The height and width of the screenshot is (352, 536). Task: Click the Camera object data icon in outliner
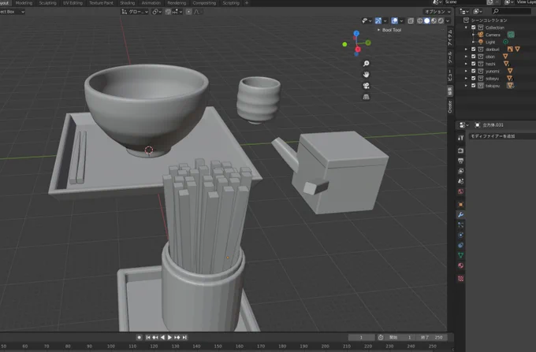(x=511, y=35)
